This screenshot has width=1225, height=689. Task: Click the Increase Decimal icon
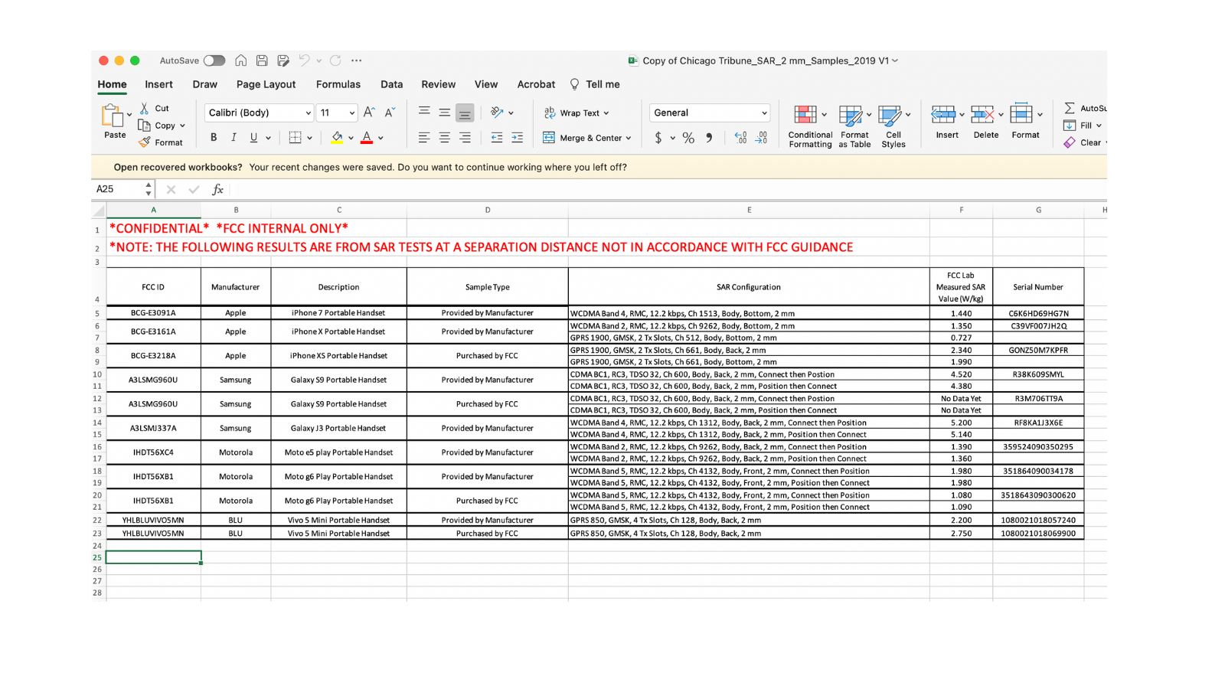point(740,138)
